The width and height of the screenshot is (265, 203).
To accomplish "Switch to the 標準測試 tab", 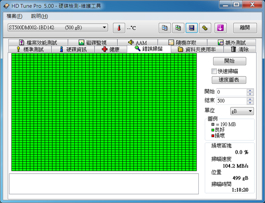I will click(30, 49).
